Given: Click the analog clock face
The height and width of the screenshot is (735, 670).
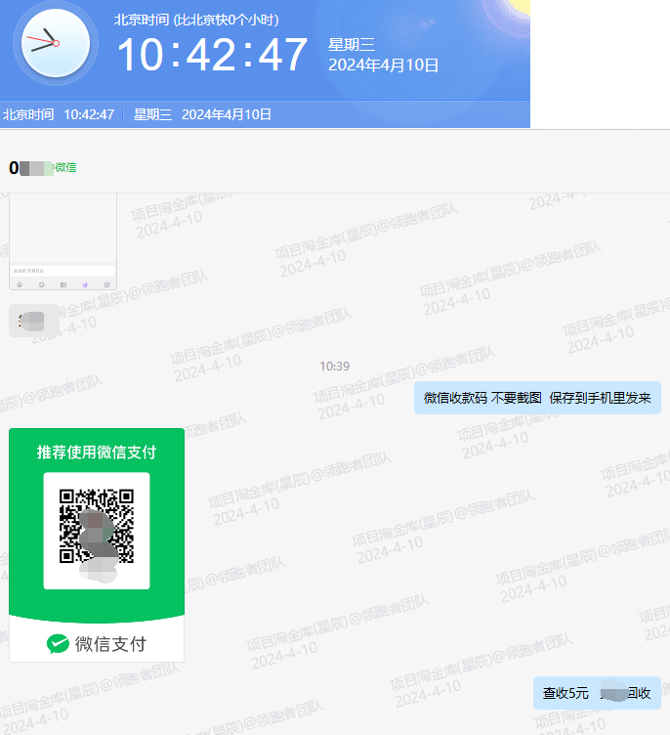Looking at the screenshot, I should pyautogui.click(x=56, y=43).
